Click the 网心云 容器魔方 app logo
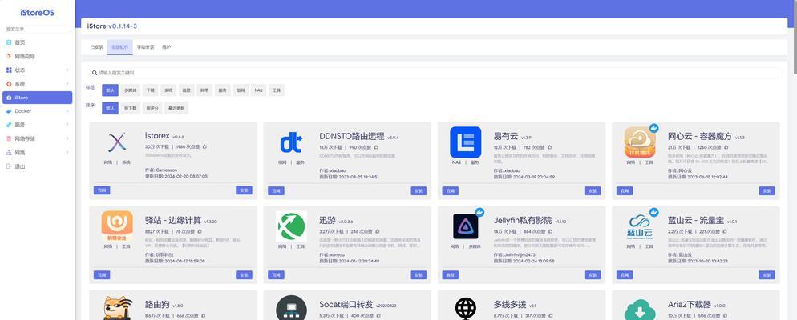This screenshot has width=797, height=320. (x=640, y=142)
